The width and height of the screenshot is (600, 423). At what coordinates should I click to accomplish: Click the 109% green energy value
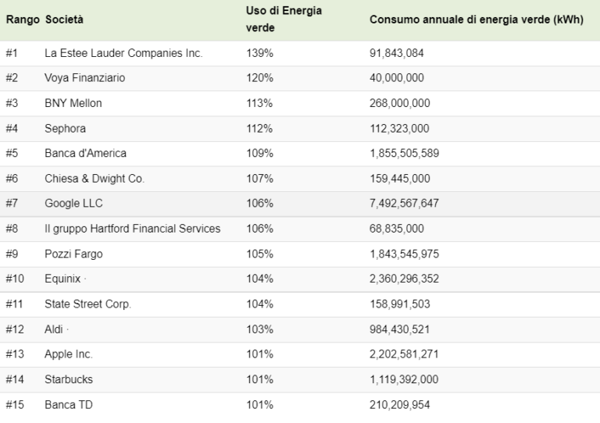pos(259,153)
